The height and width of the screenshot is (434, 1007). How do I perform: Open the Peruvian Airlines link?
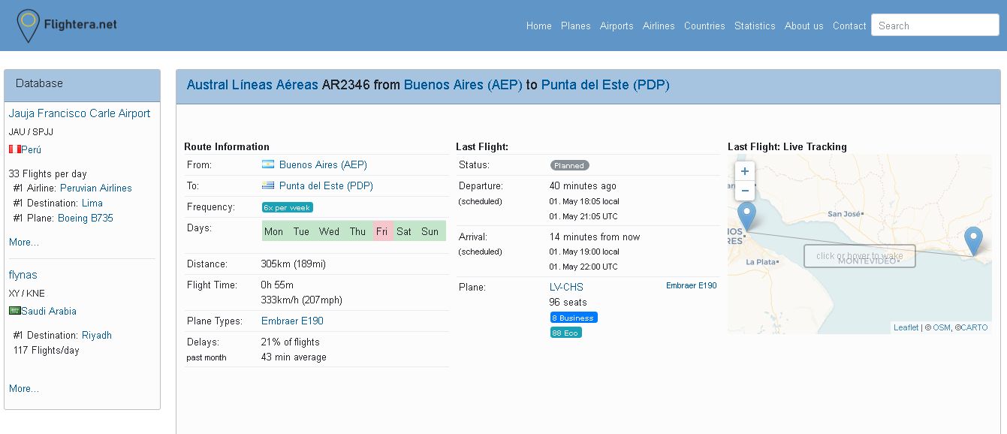96,188
